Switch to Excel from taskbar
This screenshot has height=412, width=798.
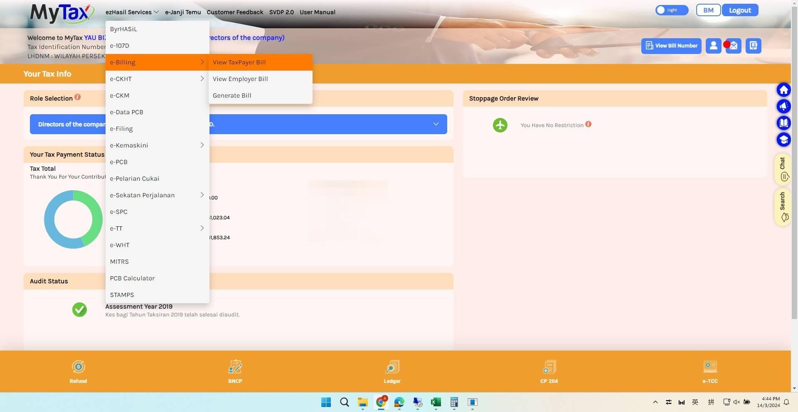point(436,402)
